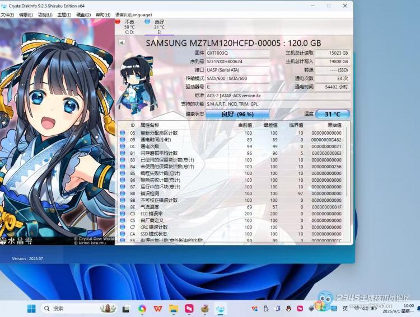The width and height of the screenshot is (420, 317).
Task: Click the transfer mode field SATA/600 | SATA/600
Action: pos(237,79)
